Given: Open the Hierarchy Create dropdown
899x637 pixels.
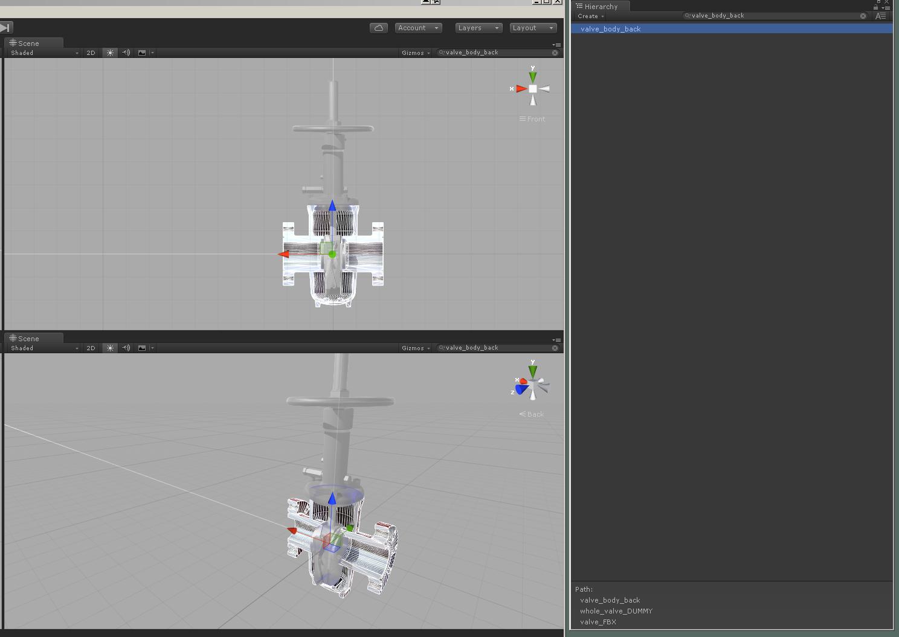Looking at the screenshot, I should tap(590, 16).
